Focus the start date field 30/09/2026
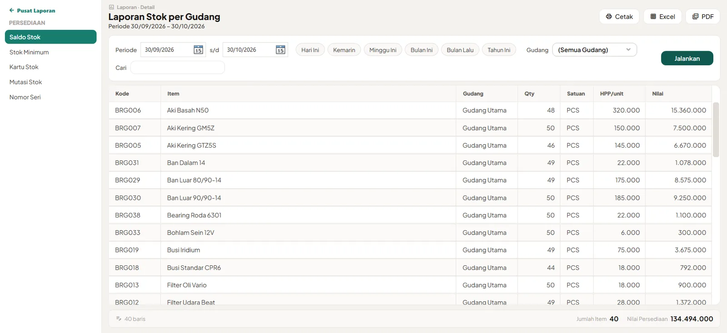This screenshot has height=333, width=727. (173, 50)
